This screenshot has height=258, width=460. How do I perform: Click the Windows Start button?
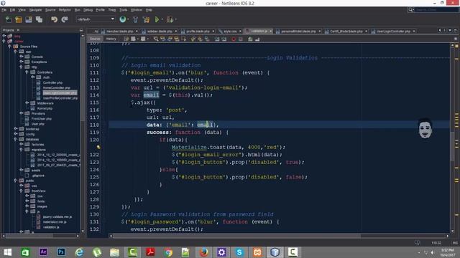tap(8, 252)
